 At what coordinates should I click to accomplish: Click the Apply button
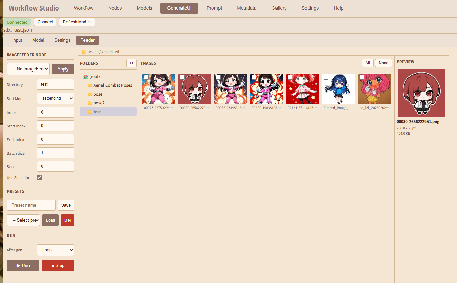[63, 69]
